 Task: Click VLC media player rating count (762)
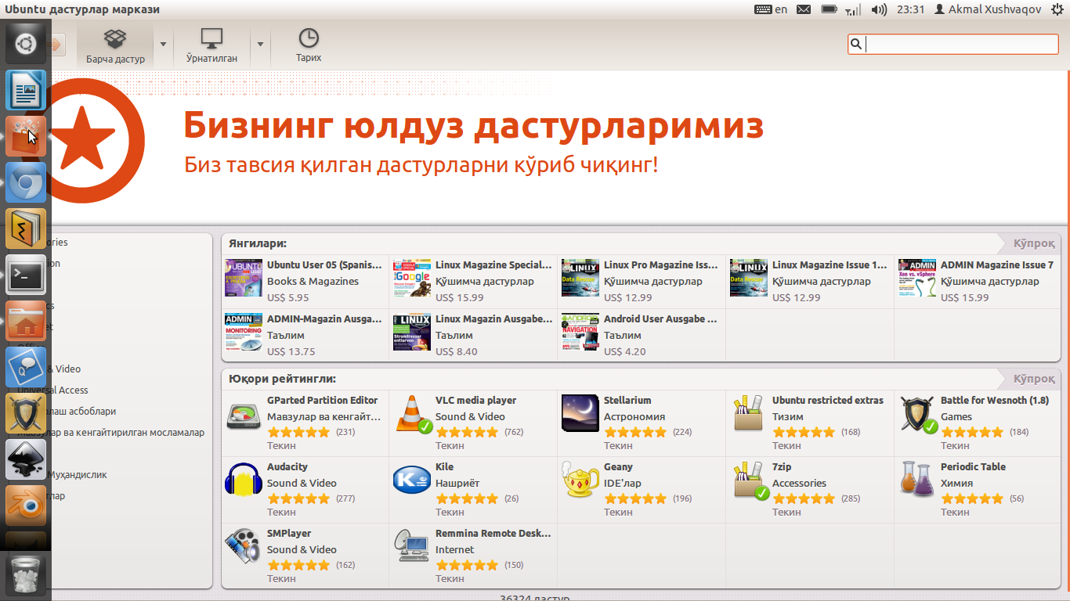click(x=514, y=432)
